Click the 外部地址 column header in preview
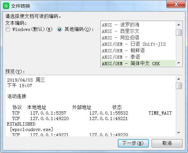Image resolution: width=188 pixels, height=153 pixels. [82, 107]
